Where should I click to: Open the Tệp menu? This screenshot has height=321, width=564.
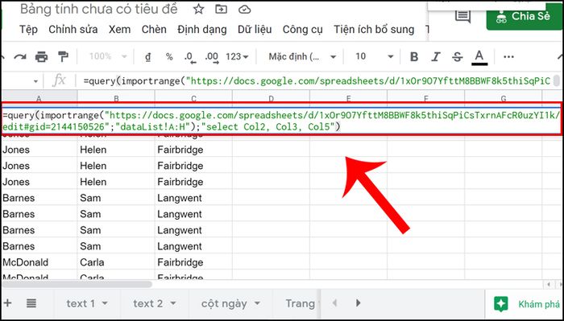tap(28, 30)
